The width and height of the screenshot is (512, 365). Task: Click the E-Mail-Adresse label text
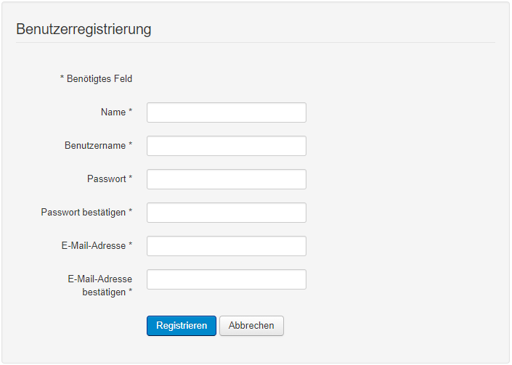coord(94,245)
